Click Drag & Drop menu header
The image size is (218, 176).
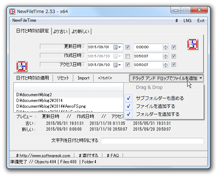149,87
